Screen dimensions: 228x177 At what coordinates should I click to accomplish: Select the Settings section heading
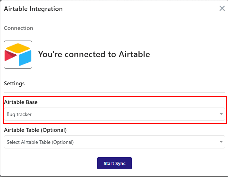coord(14,84)
